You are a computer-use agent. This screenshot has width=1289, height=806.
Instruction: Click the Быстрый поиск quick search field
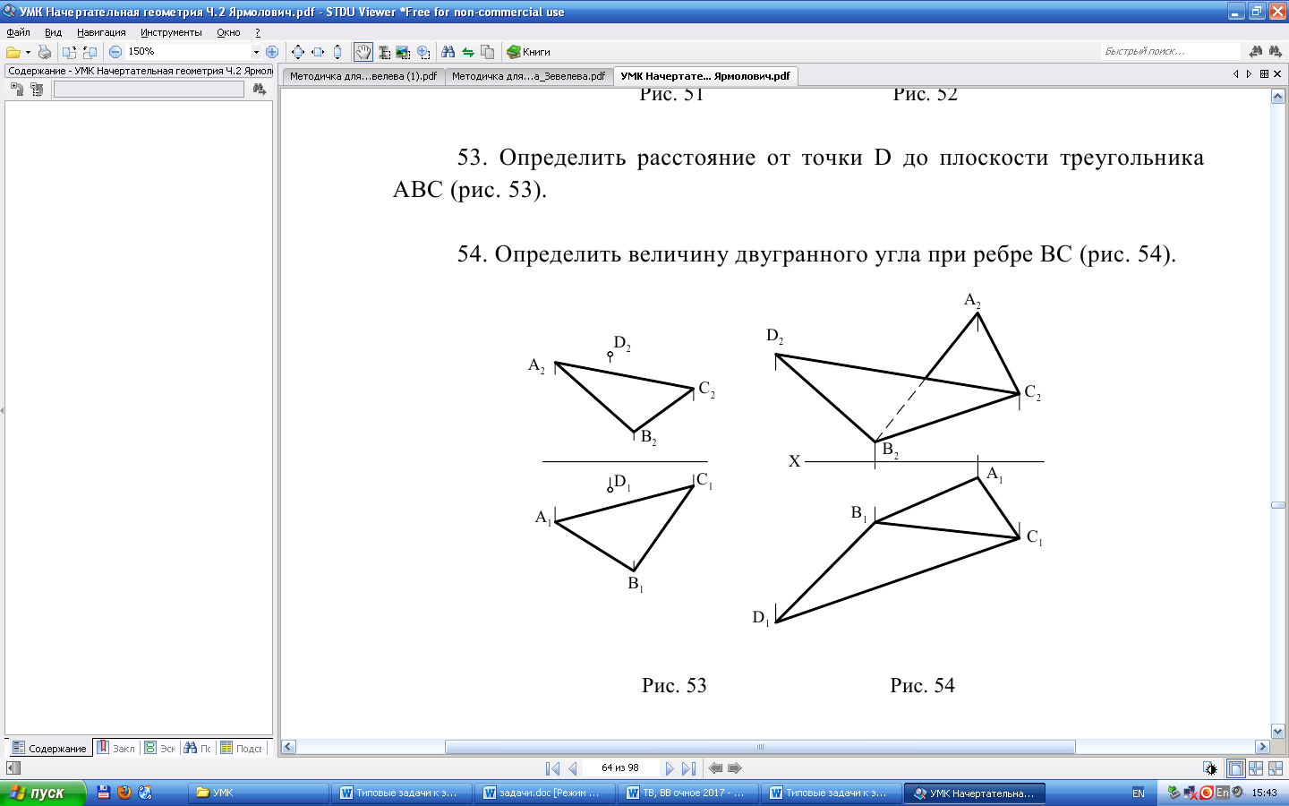pyautogui.click(x=1171, y=51)
